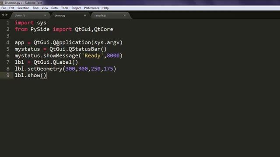280x157 pixels.
Task: Close the demo.rb tab
Action: click(45, 16)
